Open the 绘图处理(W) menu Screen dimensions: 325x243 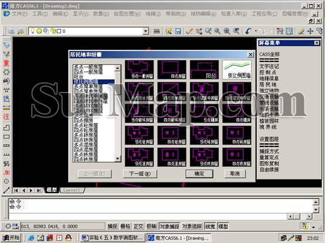click(x=127, y=14)
